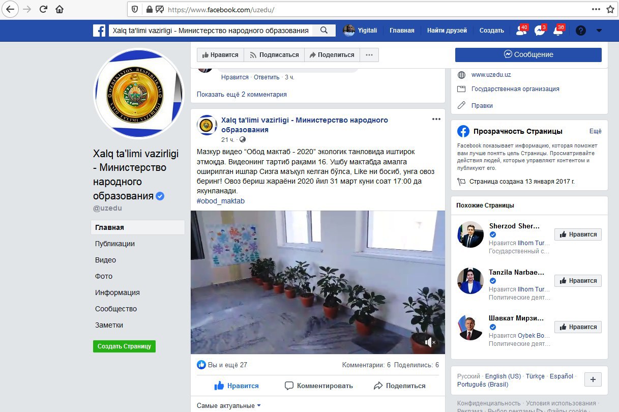
Task: Open the Фото sidebar tab
Action: (x=104, y=276)
